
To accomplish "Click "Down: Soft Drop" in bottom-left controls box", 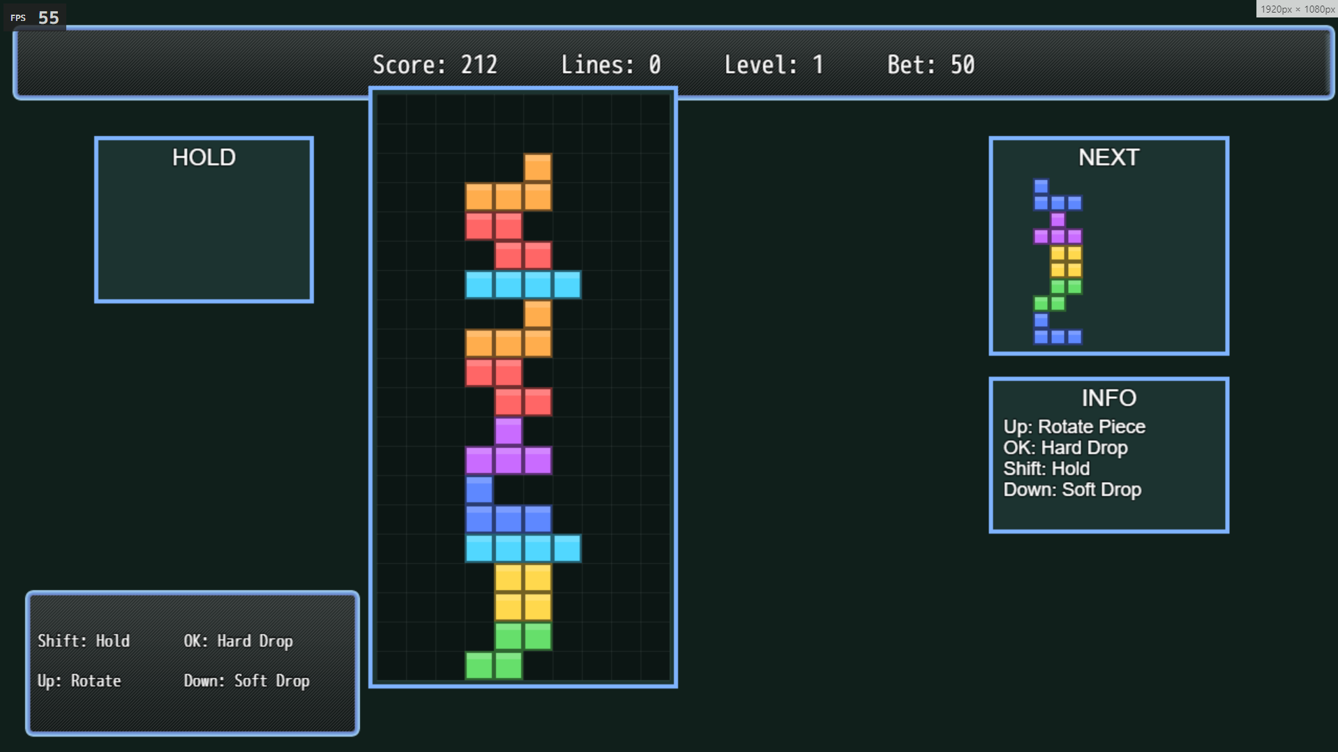I will click(x=246, y=681).
